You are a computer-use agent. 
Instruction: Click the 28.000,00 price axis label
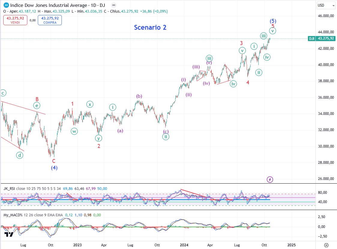point(326,162)
